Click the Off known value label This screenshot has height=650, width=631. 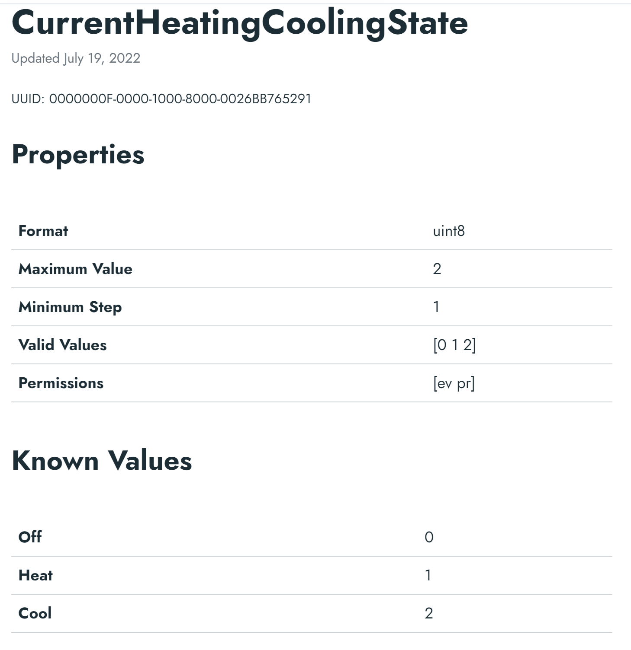click(x=30, y=537)
